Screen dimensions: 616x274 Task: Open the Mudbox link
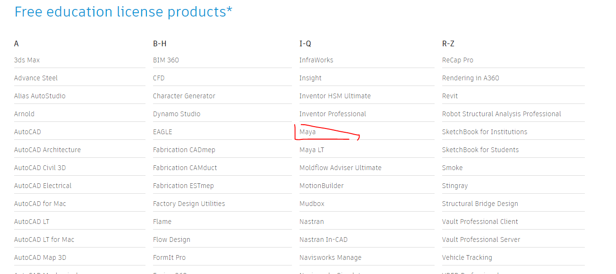(x=312, y=204)
